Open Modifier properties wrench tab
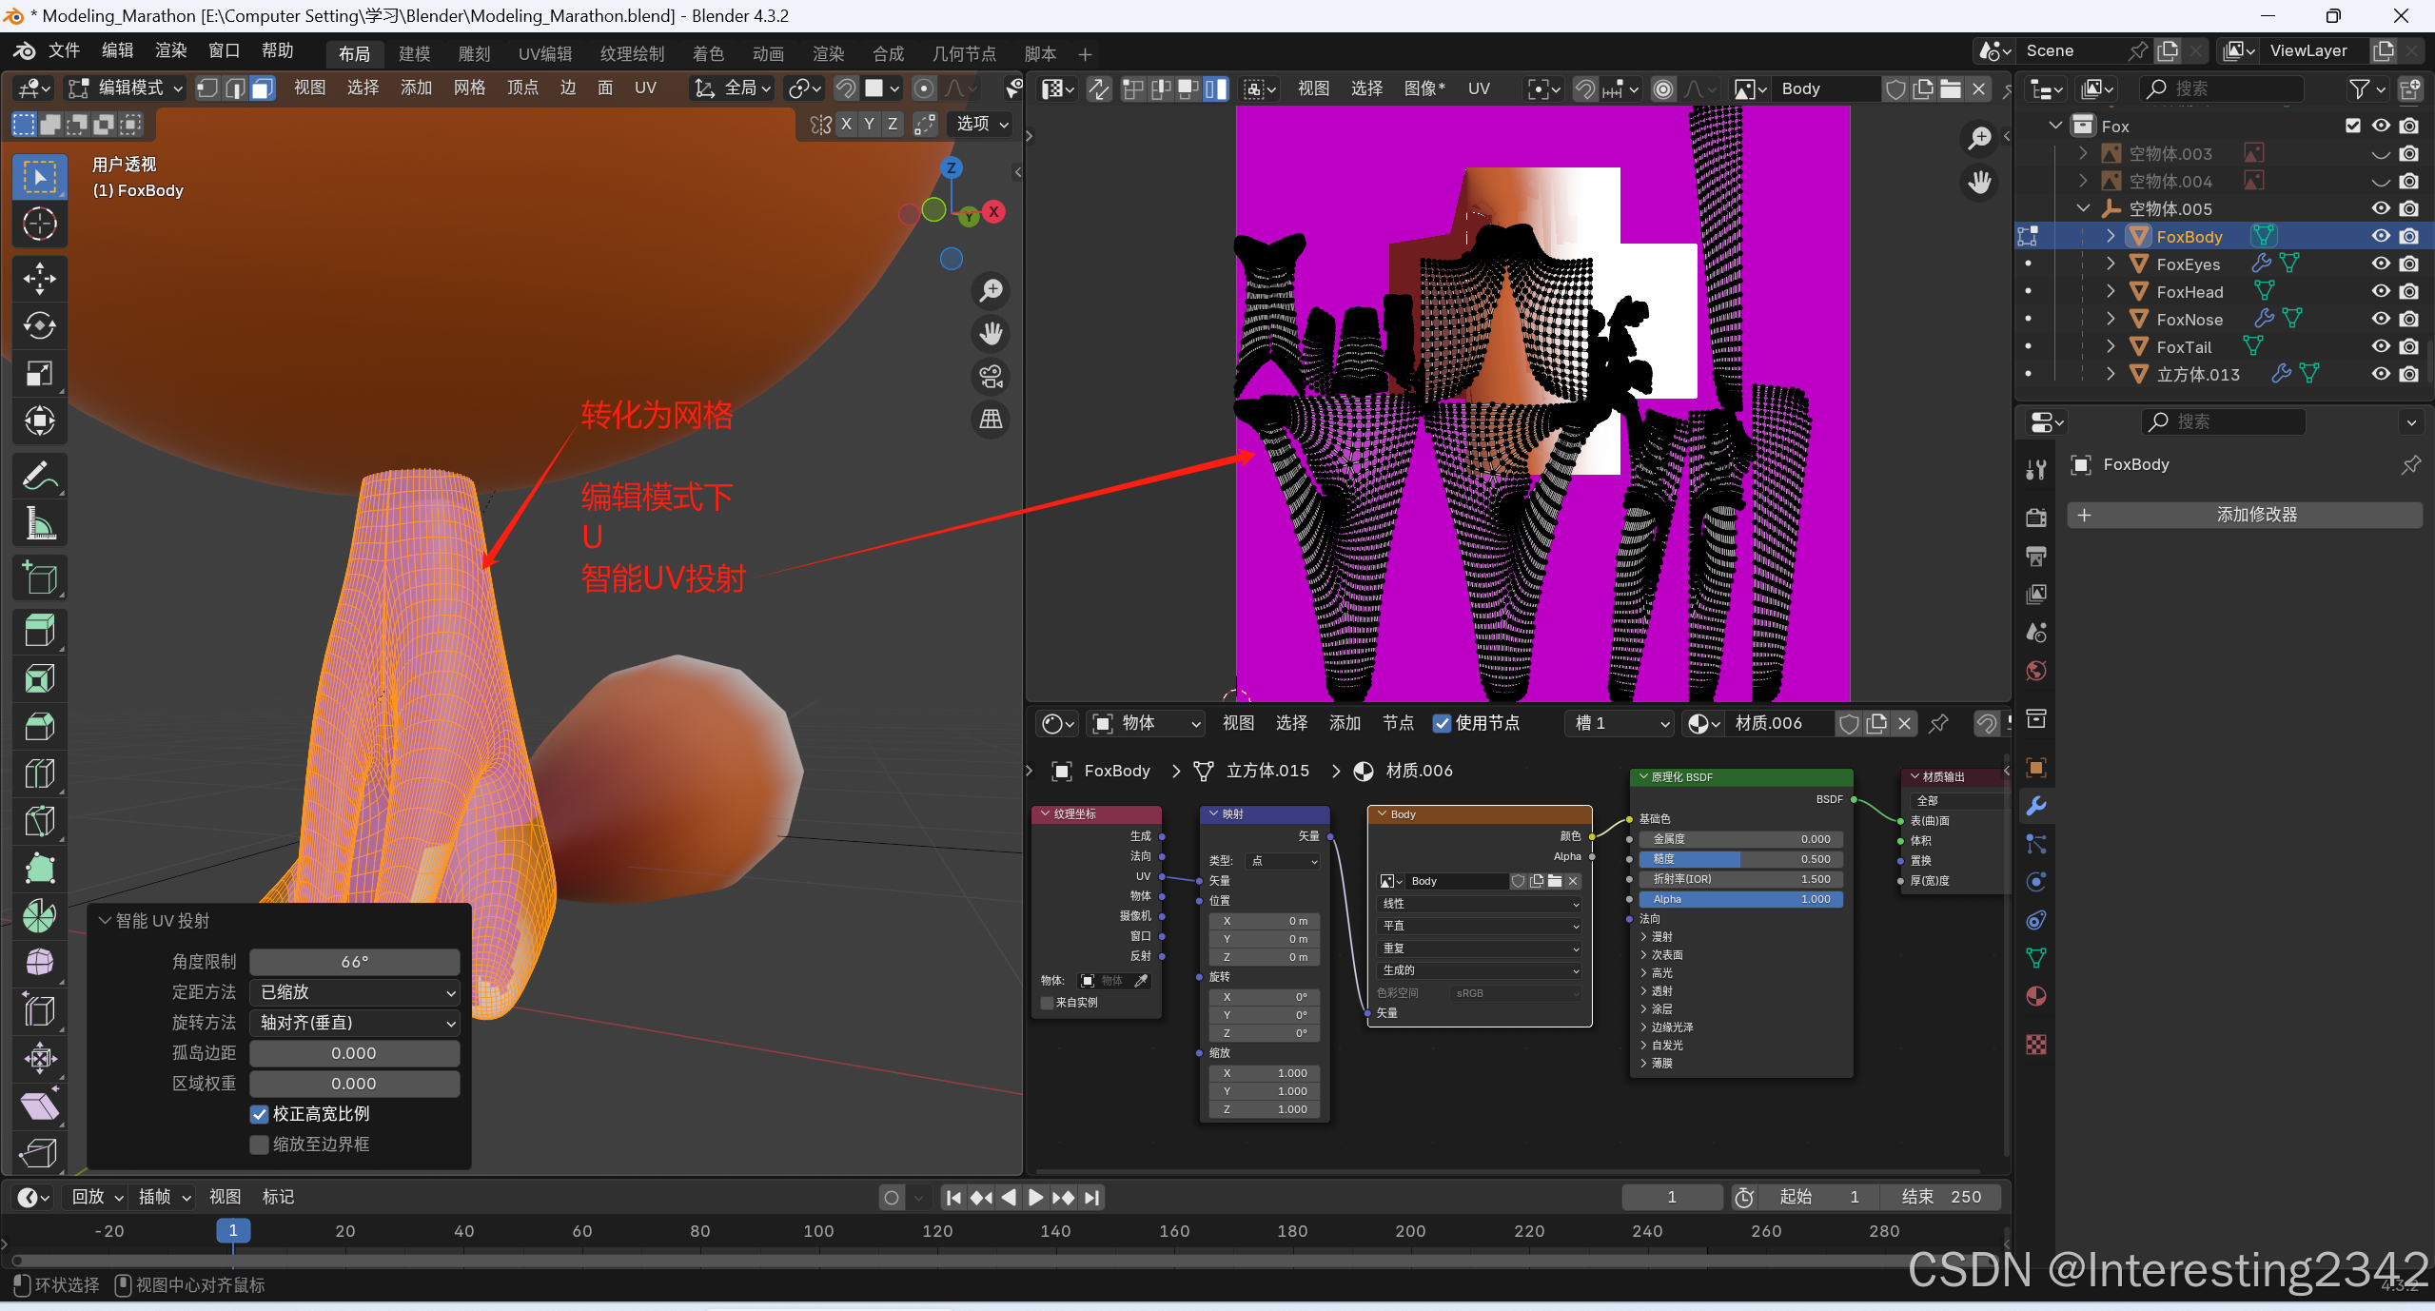The image size is (2435, 1311). coord(2036,806)
